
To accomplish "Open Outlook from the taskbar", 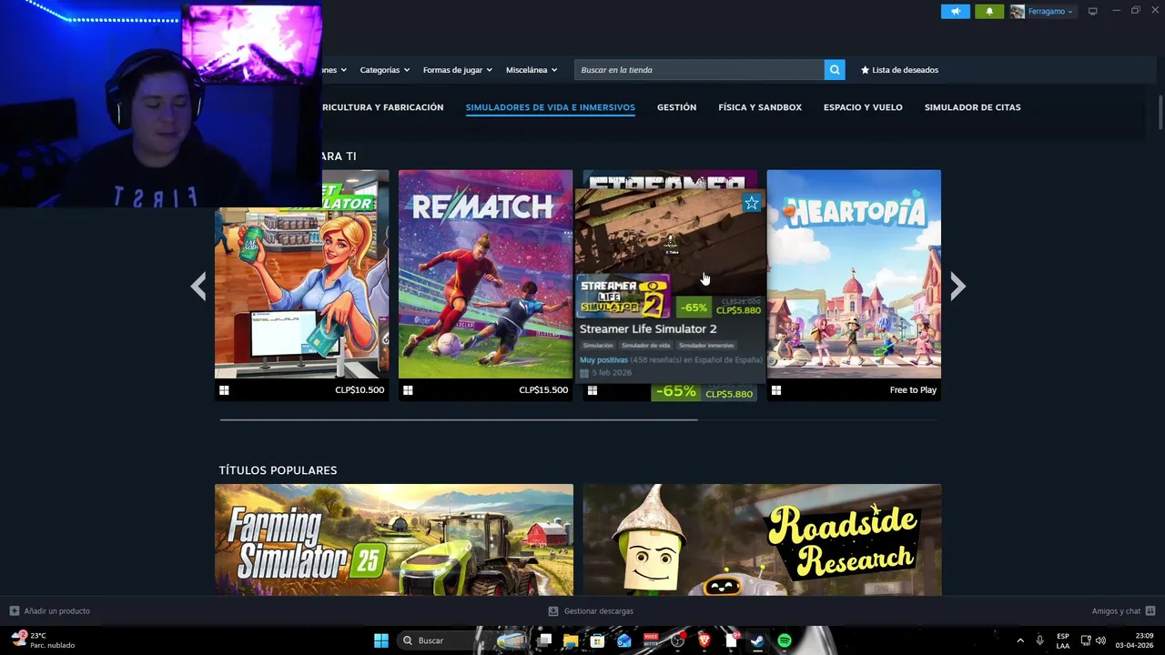I will tap(624, 640).
